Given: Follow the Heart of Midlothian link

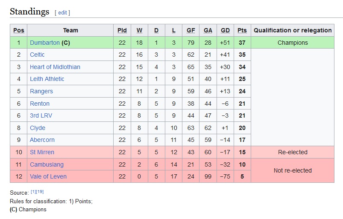Looking at the screenshot, I should [55, 67].
